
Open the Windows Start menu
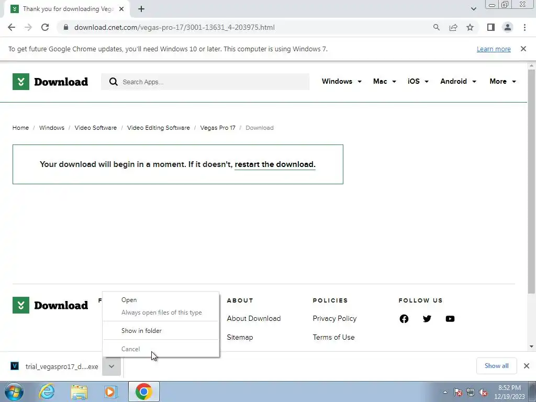pyautogui.click(x=14, y=392)
